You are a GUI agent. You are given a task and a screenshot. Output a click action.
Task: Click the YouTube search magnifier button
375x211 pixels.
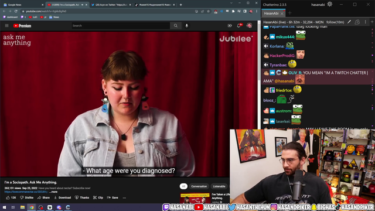pos(176,26)
